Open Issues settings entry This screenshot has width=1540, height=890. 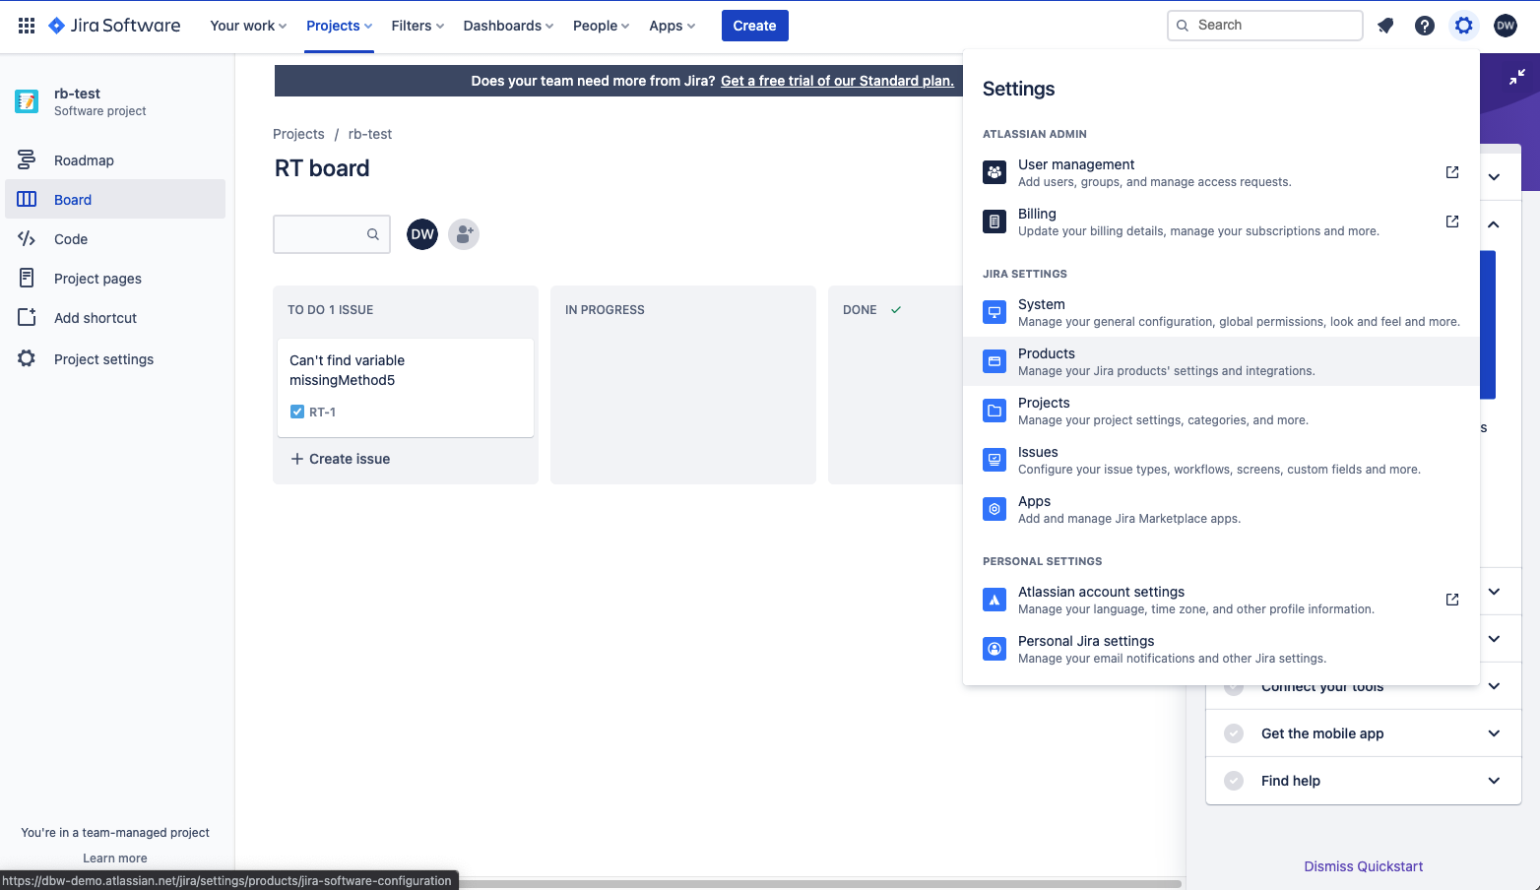point(1221,460)
